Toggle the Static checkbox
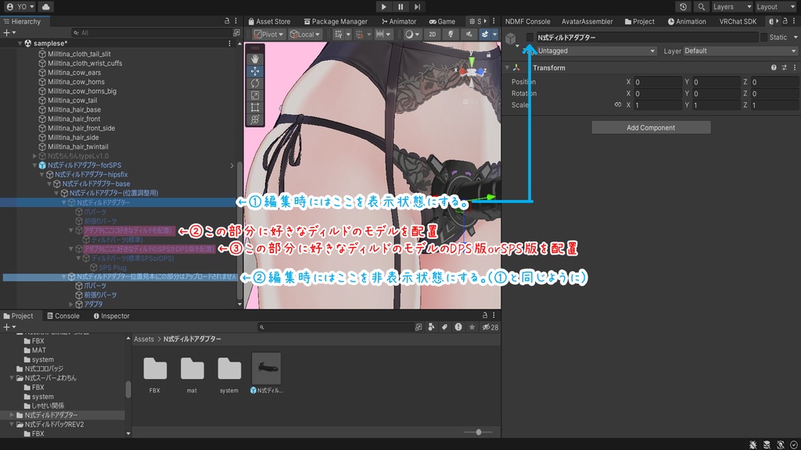Image resolution: width=801 pixels, height=450 pixels. (x=763, y=37)
